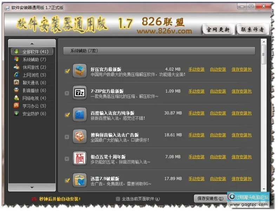The height and width of the screenshot is (211, 278).
Task: Click 手动安装 for 好压官方最新版
Action: pos(197,69)
